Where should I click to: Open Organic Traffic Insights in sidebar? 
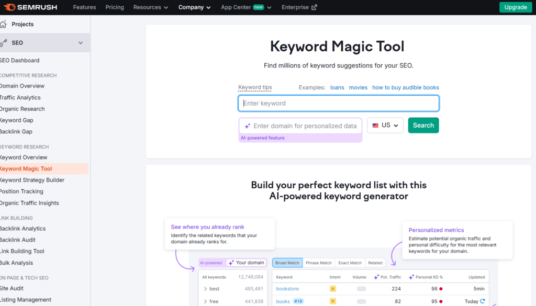coord(29,203)
